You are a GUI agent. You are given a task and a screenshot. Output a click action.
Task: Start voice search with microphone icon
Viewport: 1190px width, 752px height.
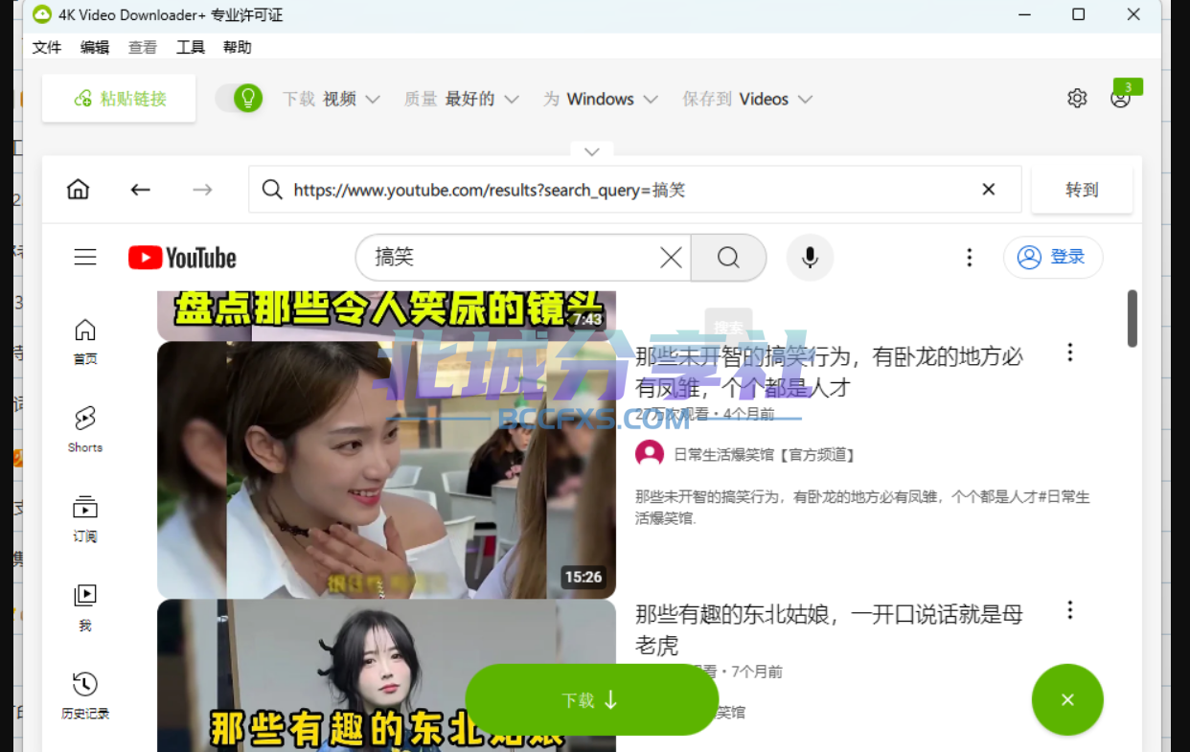811,258
